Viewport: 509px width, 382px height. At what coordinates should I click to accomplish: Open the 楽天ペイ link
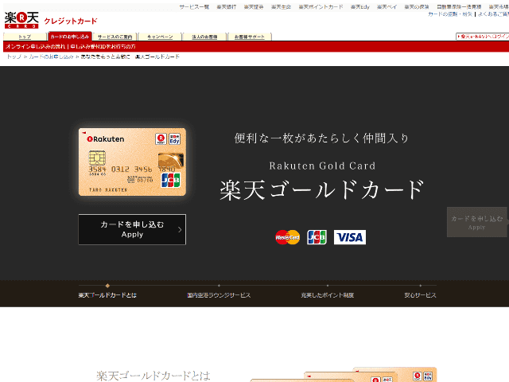(x=387, y=6)
